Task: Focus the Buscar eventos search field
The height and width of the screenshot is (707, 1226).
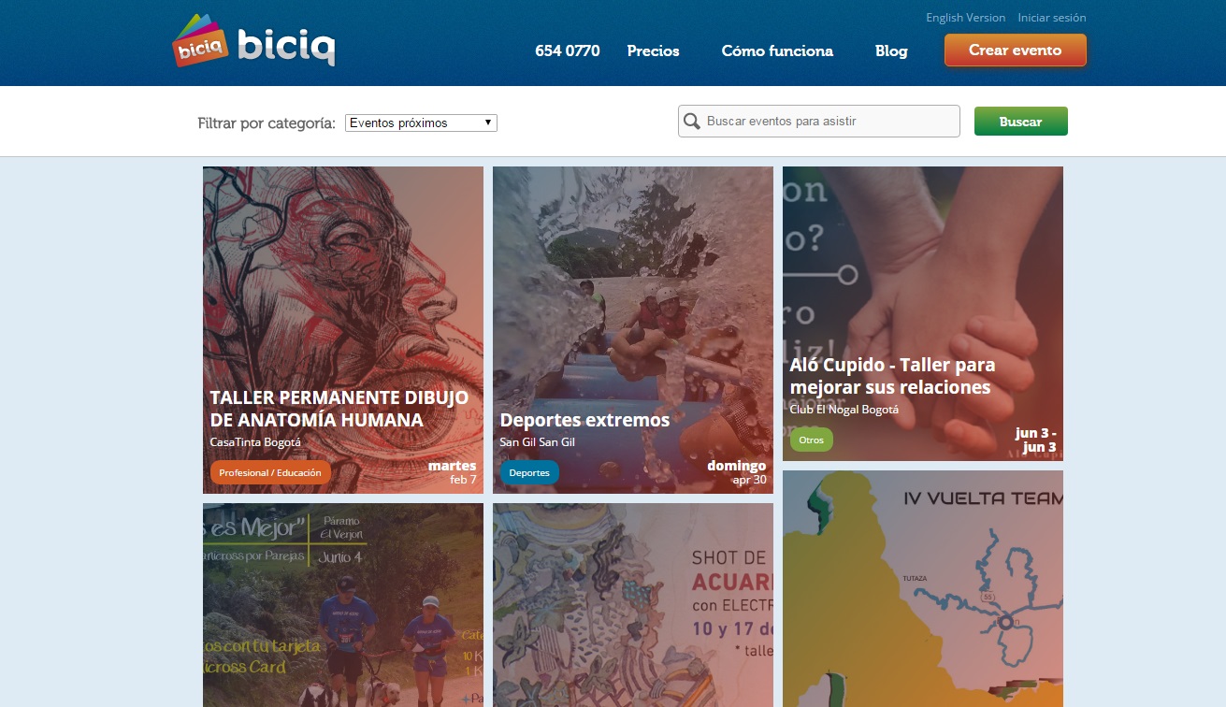Action: 818,122
